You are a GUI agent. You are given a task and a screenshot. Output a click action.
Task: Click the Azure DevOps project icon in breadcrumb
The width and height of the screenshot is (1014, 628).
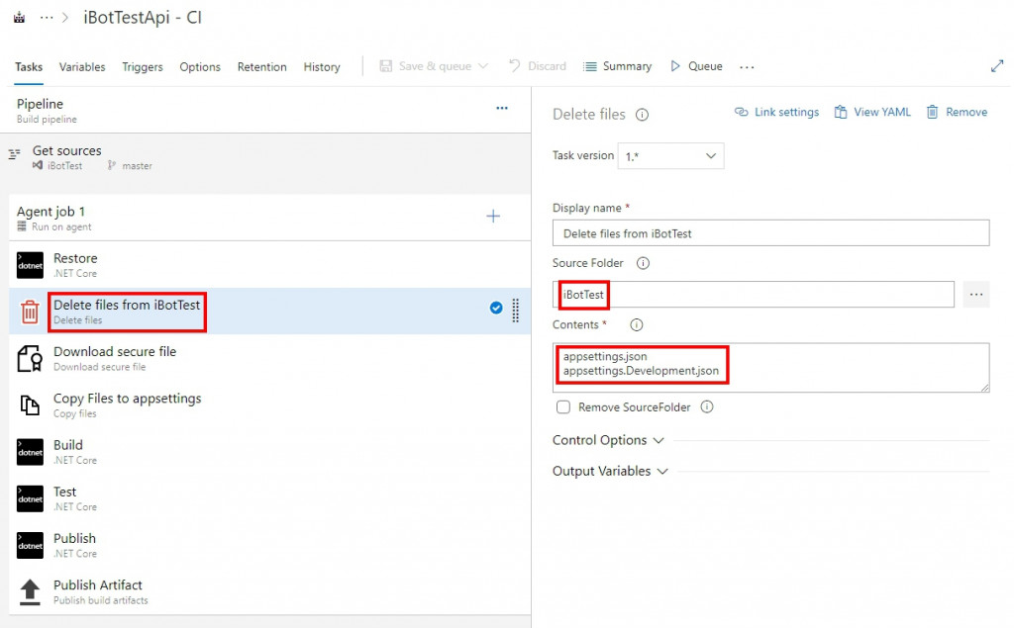(20, 18)
